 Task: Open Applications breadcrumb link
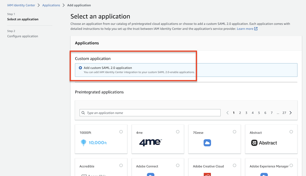pyautogui.click(x=51, y=5)
